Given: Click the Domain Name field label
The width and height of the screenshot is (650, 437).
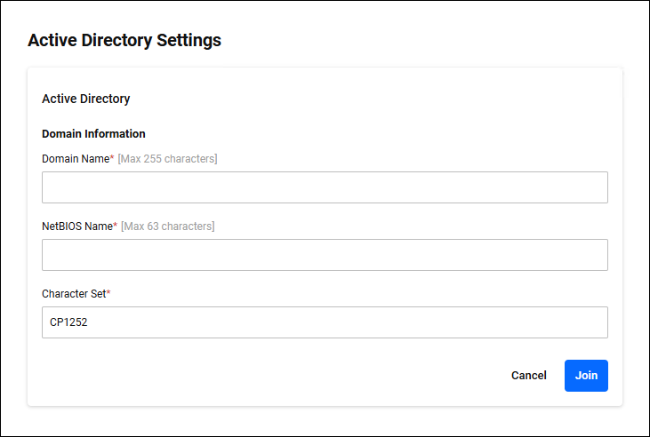Looking at the screenshot, I should pos(76,159).
